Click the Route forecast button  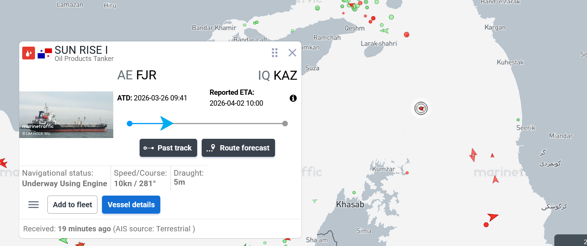pos(238,148)
